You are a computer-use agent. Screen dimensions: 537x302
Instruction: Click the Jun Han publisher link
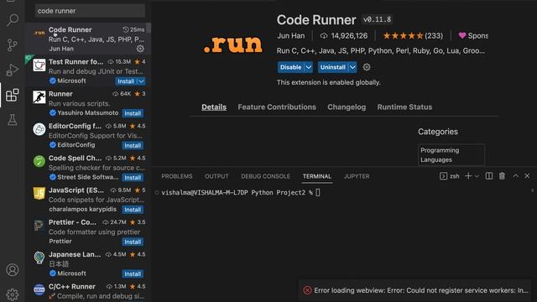pos(291,35)
